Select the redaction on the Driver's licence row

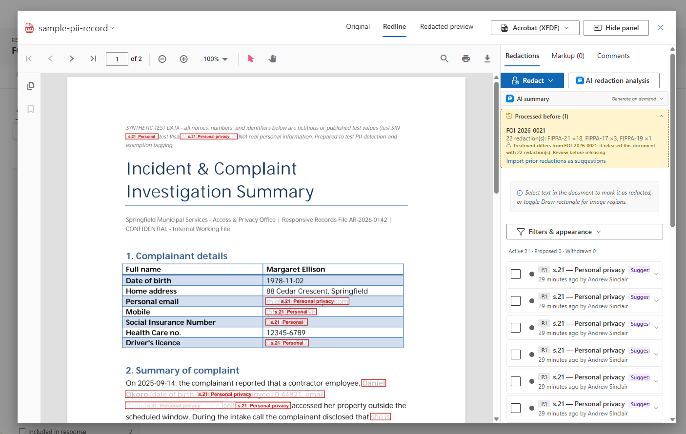coord(287,343)
